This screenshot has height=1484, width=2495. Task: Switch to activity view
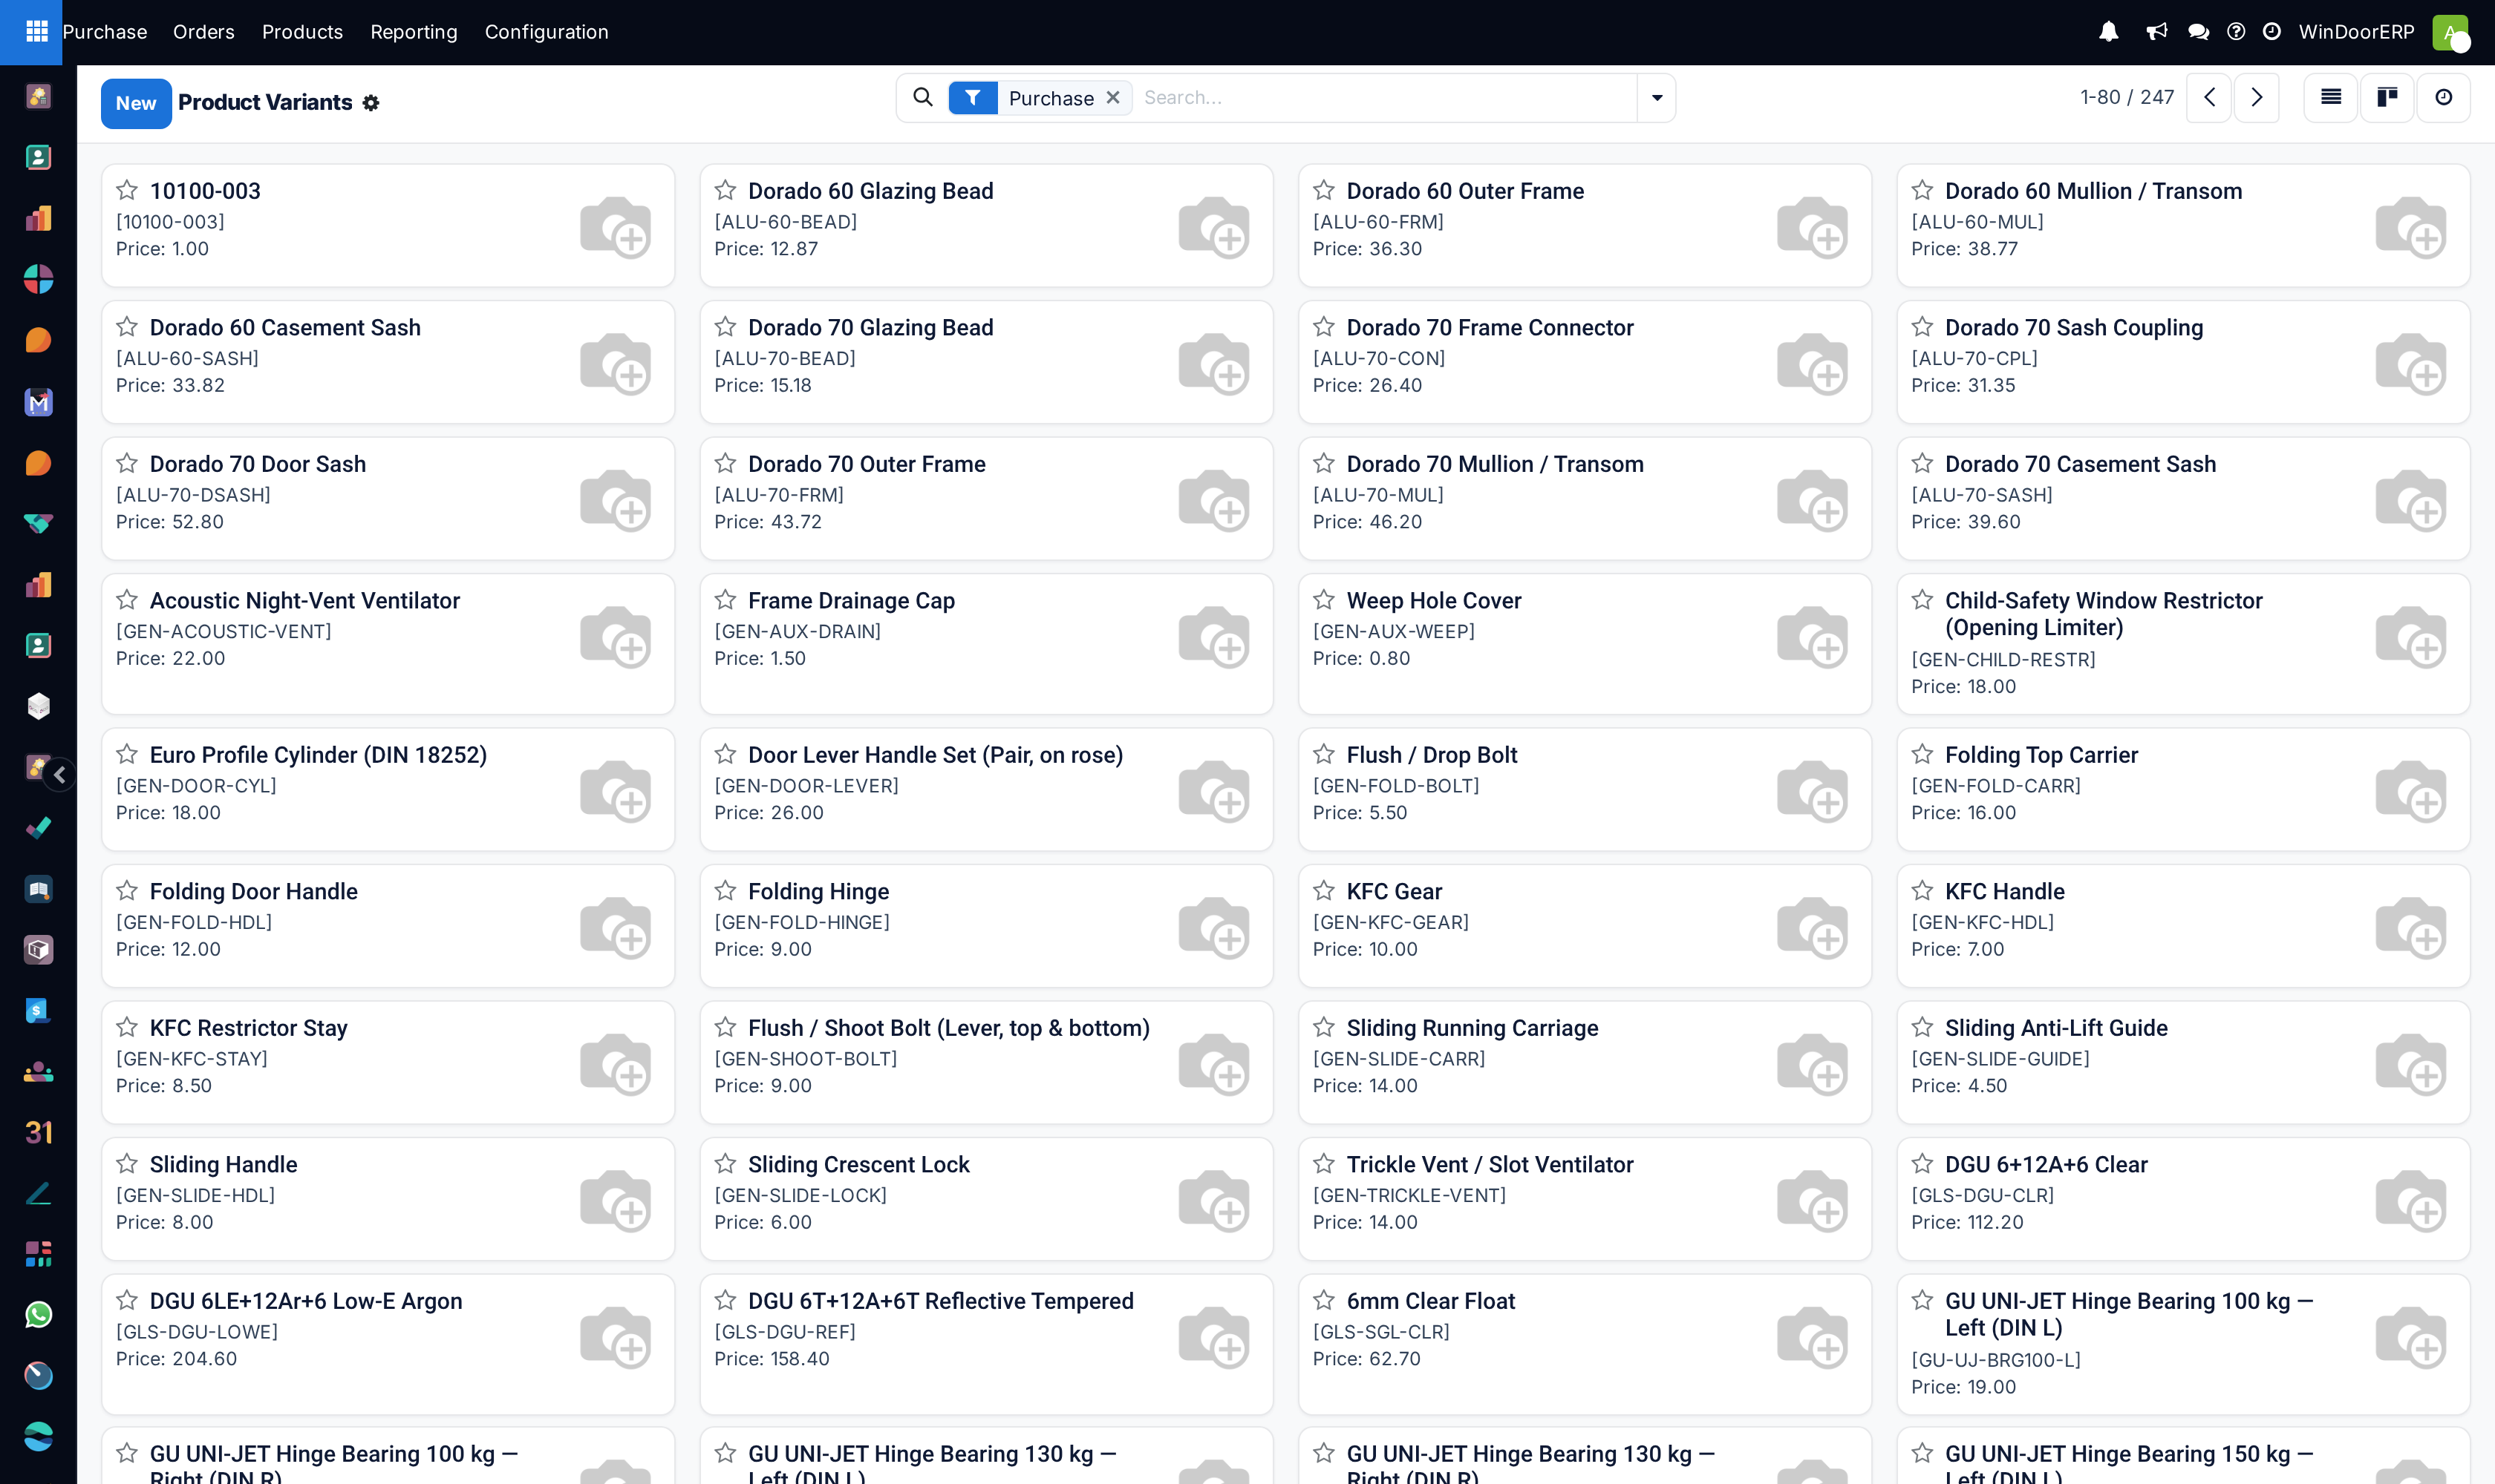pyautogui.click(x=2444, y=97)
